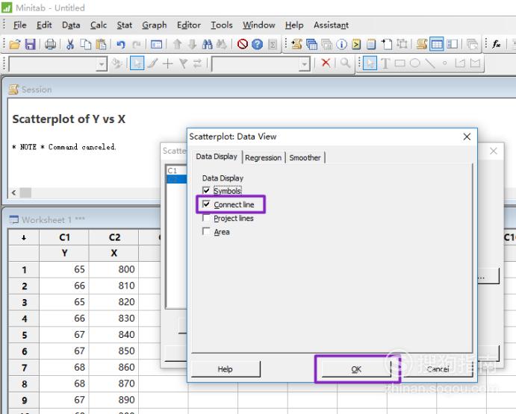The height and width of the screenshot is (414, 516).
Task: Pick the line annotation tool
Action: pyautogui.click(x=430, y=63)
